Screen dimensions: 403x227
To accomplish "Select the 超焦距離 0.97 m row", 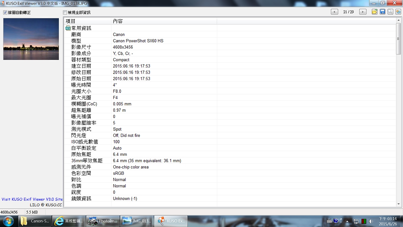I will pos(230,110).
